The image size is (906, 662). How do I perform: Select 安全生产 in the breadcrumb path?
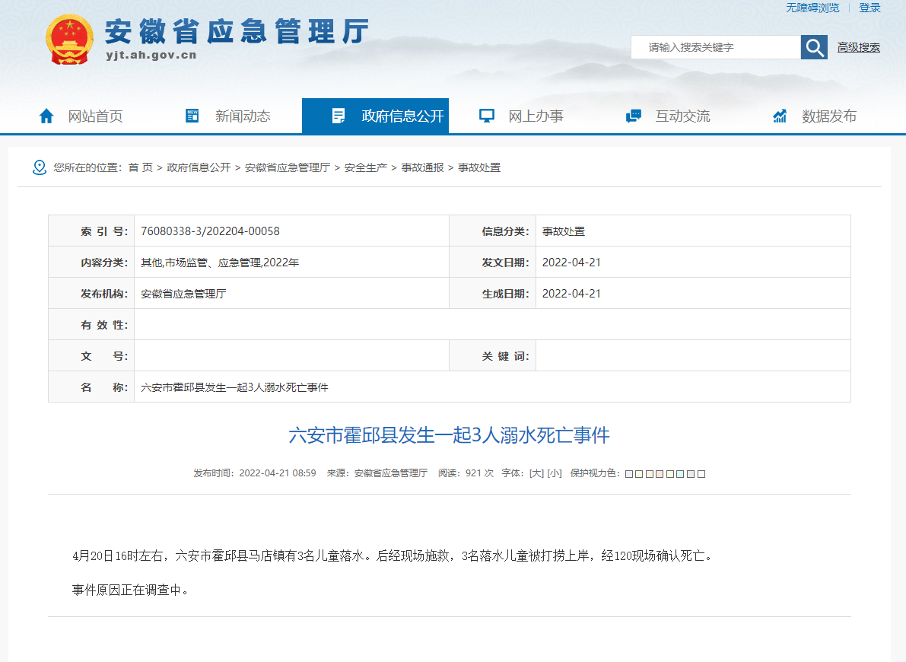pos(365,167)
